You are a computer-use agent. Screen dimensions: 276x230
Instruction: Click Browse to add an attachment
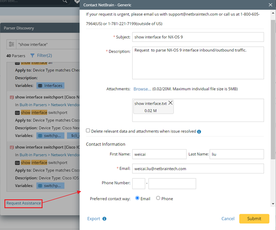click(142, 89)
